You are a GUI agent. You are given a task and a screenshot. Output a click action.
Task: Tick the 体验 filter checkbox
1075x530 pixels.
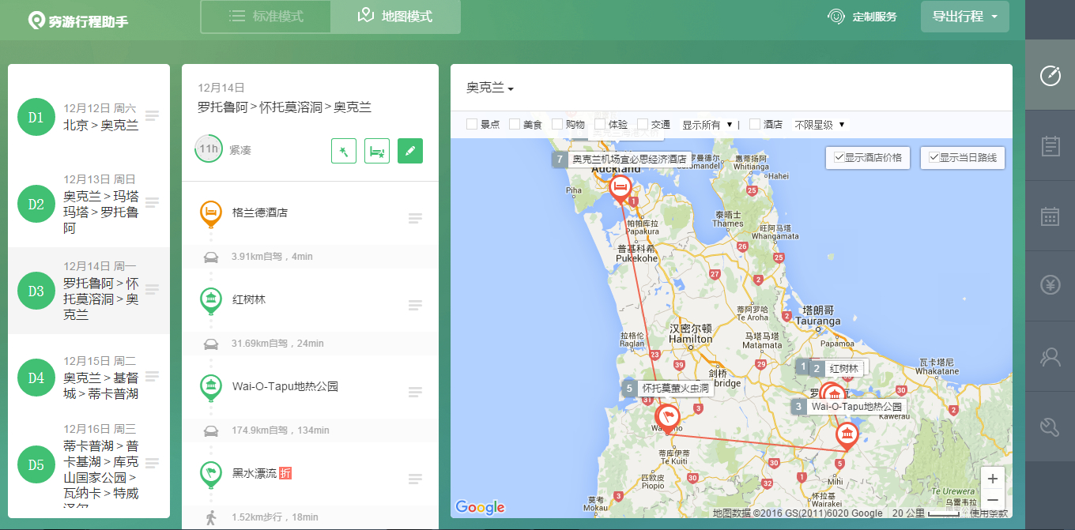[600, 124]
